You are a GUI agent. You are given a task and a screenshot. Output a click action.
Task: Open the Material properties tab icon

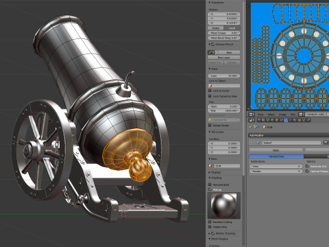coord(295,120)
